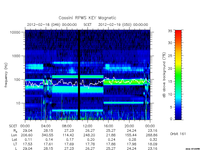
Task: Click the 04:00 SCET time tick label
Action: tap(46, 126)
